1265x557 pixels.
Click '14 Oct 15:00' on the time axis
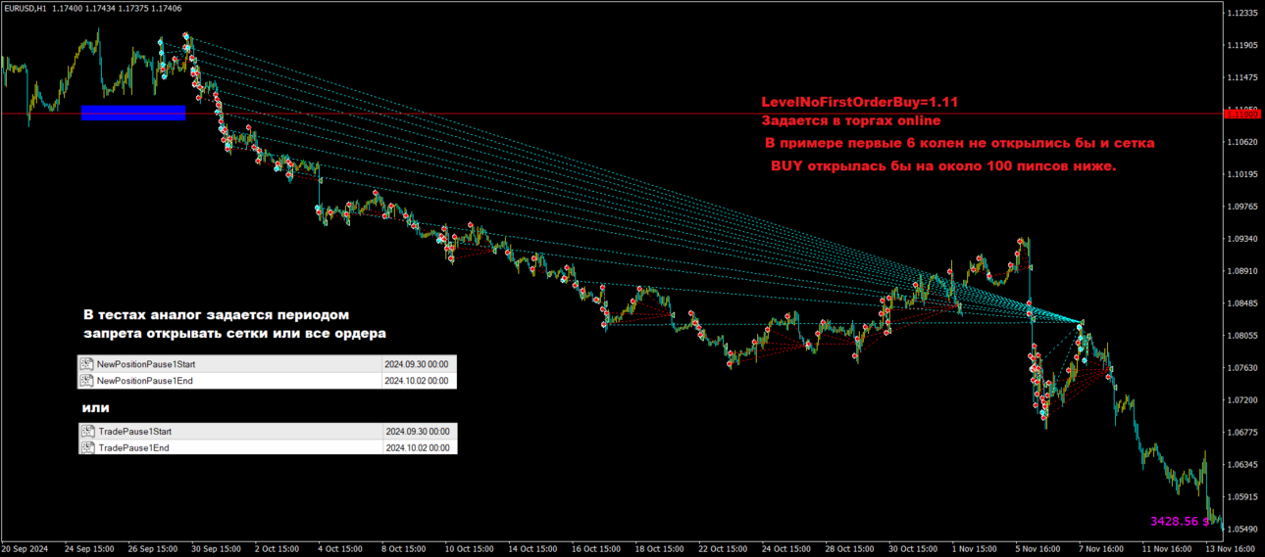click(x=533, y=549)
